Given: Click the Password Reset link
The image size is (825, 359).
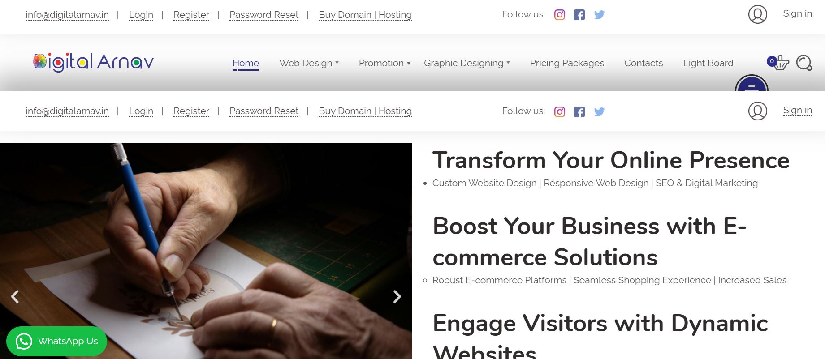Looking at the screenshot, I should [x=263, y=15].
